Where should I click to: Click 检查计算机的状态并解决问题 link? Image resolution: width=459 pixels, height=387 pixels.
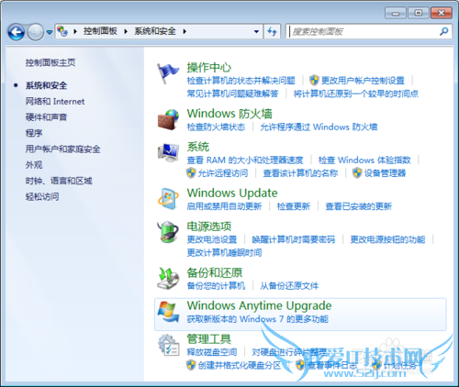tap(241, 81)
